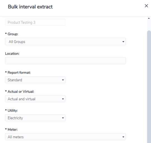Open the Actual and virtual dropdown
Viewport: 151px width, 143px height.
[x=35, y=99]
